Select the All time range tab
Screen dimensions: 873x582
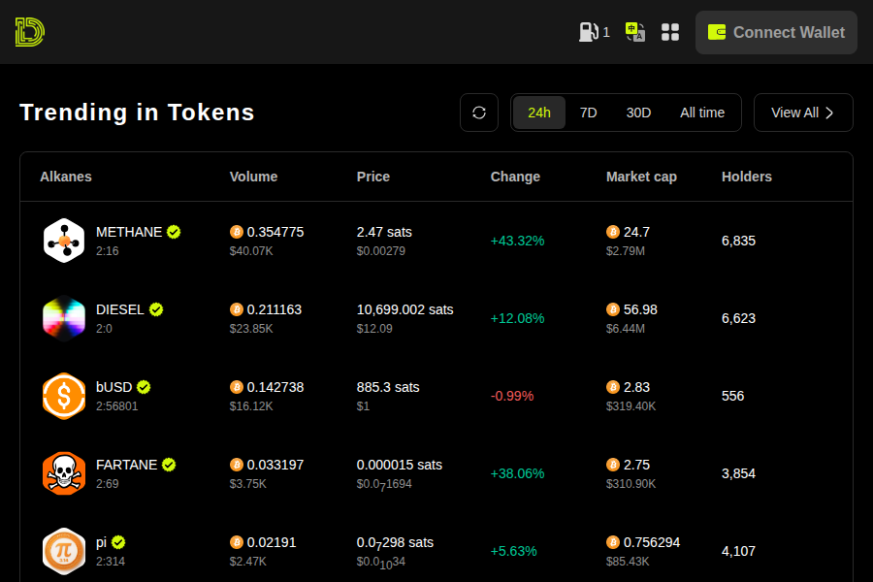coord(702,113)
